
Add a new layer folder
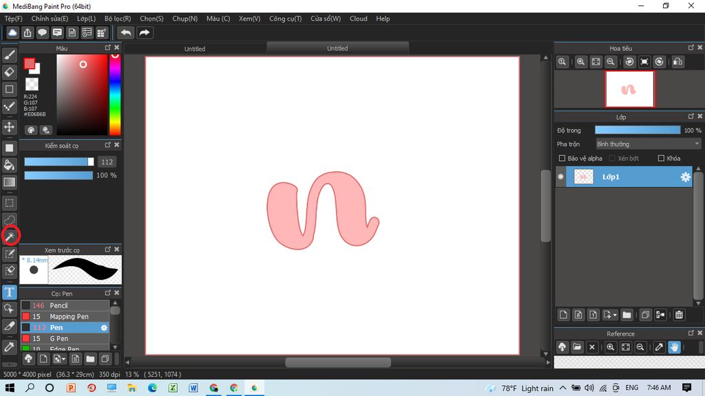pos(627,315)
